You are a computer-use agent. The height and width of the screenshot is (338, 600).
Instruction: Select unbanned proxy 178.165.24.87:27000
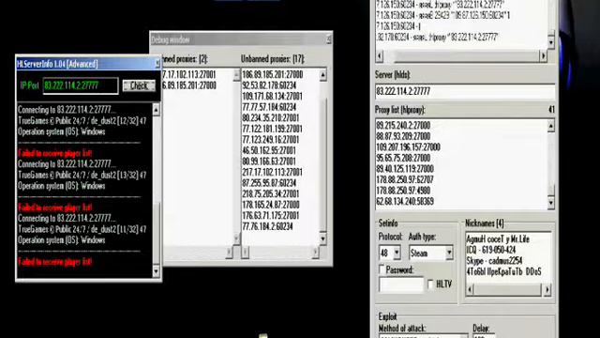[x=271, y=205]
